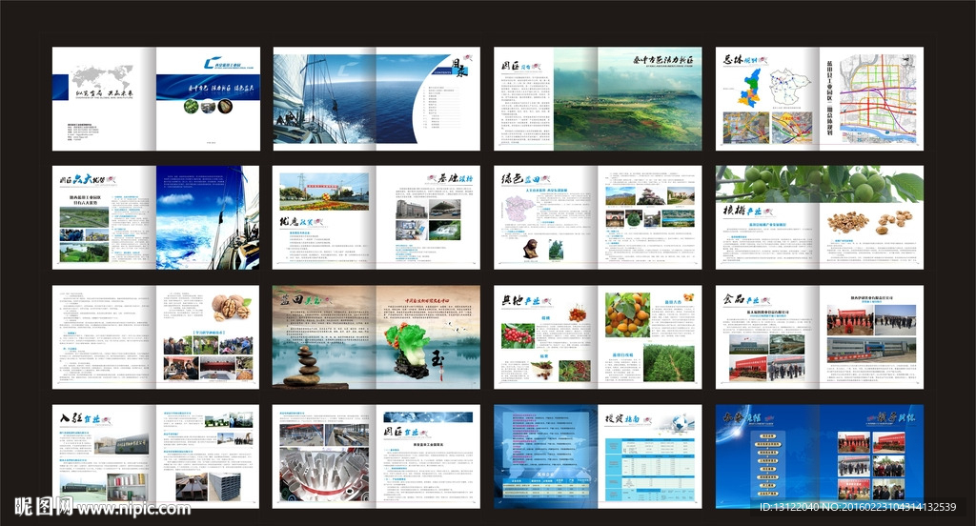Click the stacked stones image
The image size is (976, 526).
tap(302, 364)
